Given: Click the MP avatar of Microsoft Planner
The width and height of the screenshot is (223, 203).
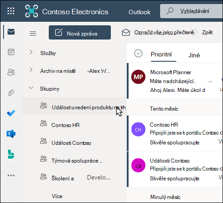Looking at the screenshot, I should coord(138,77).
